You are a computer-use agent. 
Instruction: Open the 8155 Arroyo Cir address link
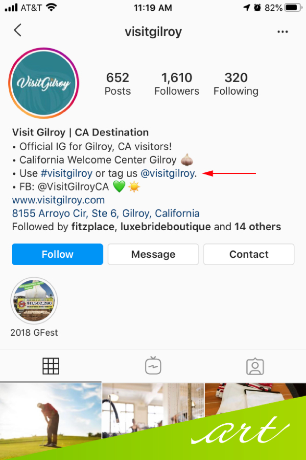tap(106, 213)
